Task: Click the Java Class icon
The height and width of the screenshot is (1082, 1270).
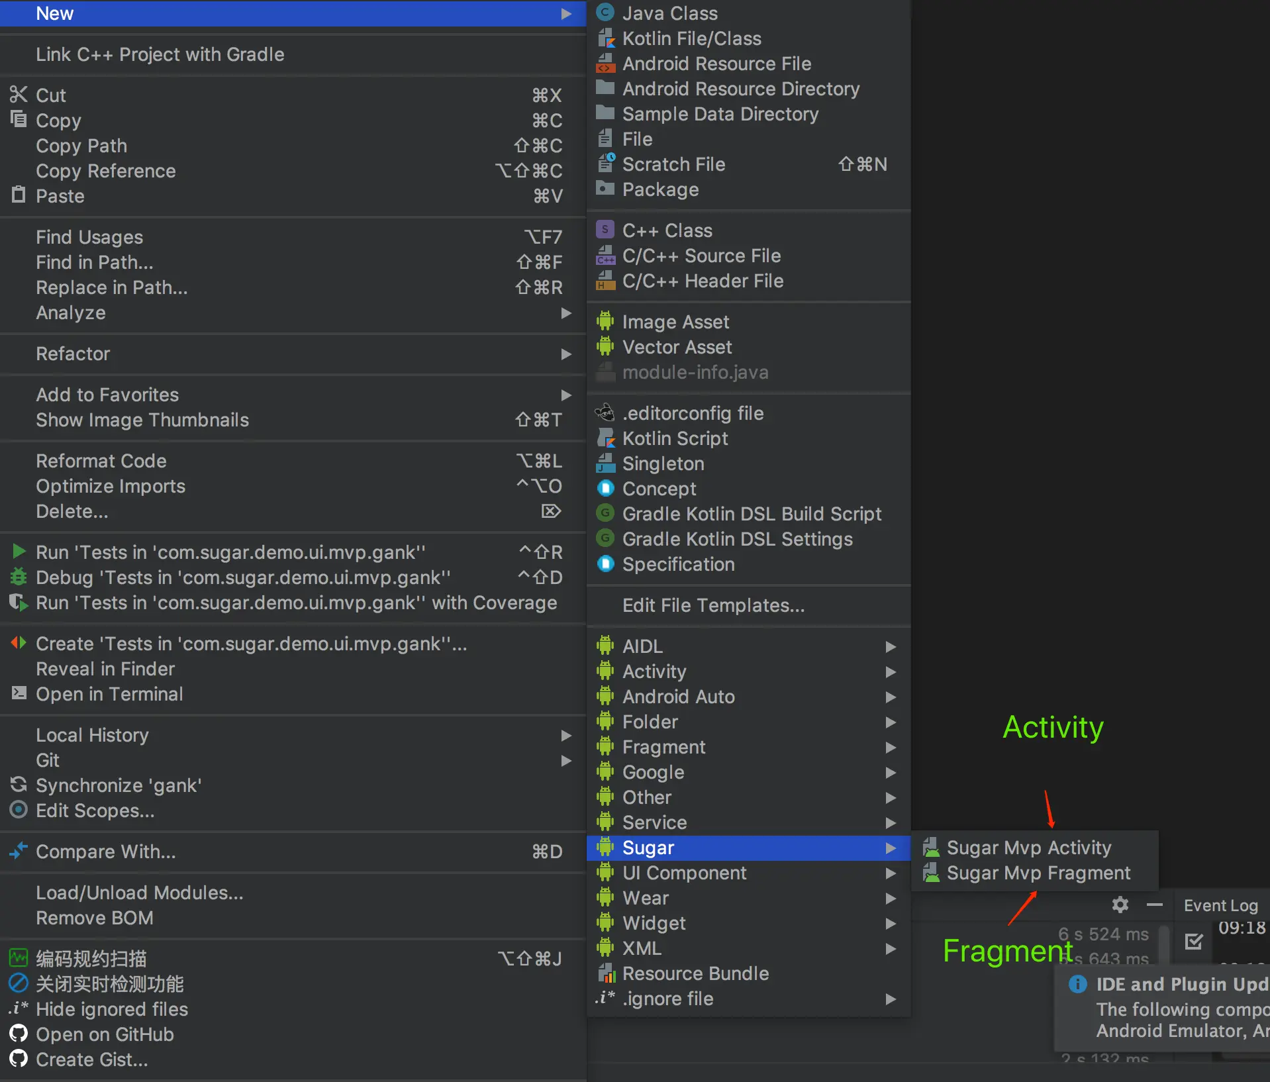Action: pyautogui.click(x=605, y=13)
